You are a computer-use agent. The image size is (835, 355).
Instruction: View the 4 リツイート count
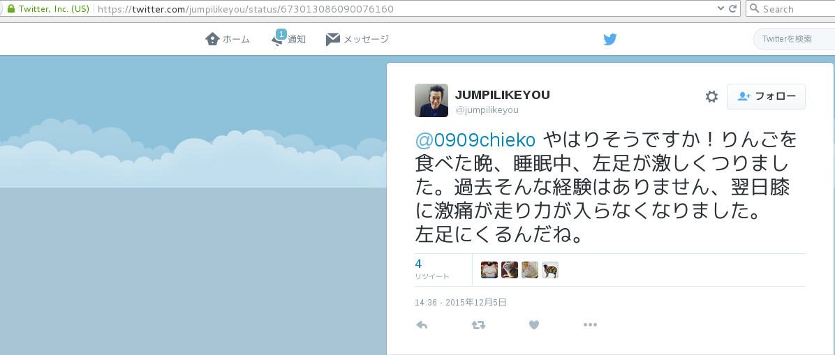click(x=432, y=269)
